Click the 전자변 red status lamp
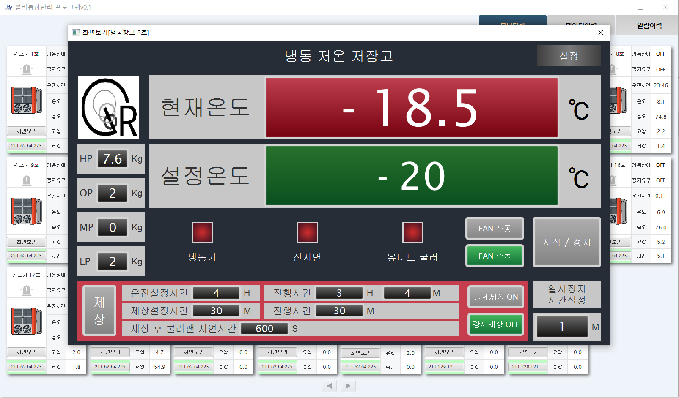This screenshot has height=398, width=679. (x=308, y=232)
